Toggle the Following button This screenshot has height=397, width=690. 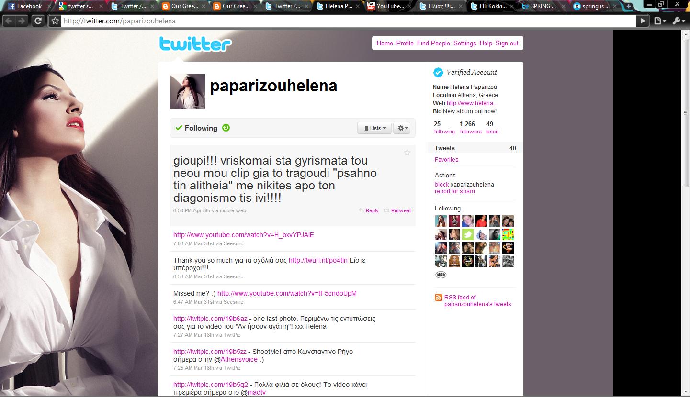(x=196, y=128)
